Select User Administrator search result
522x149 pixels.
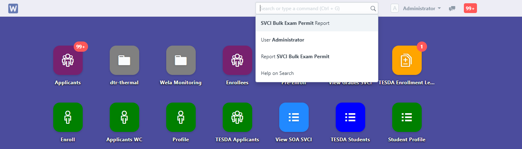317,40
